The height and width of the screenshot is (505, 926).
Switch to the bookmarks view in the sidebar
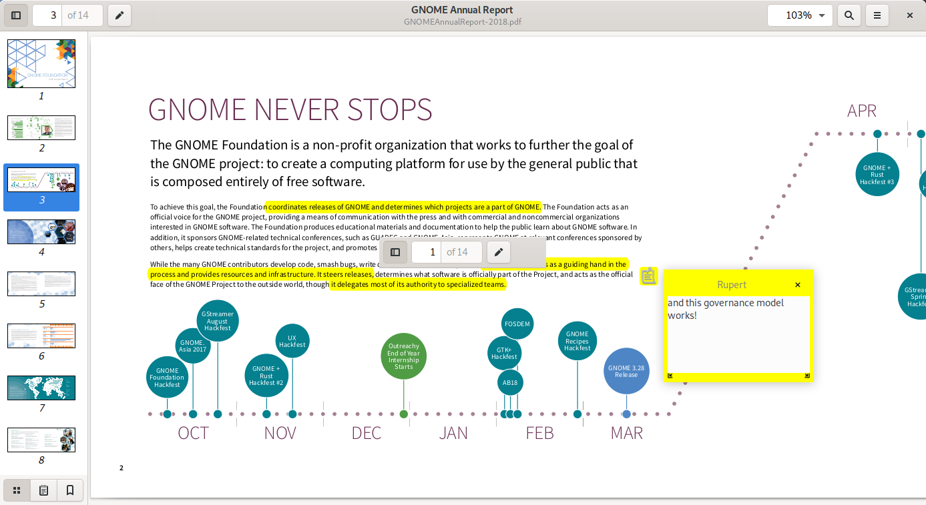tap(70, 490)
